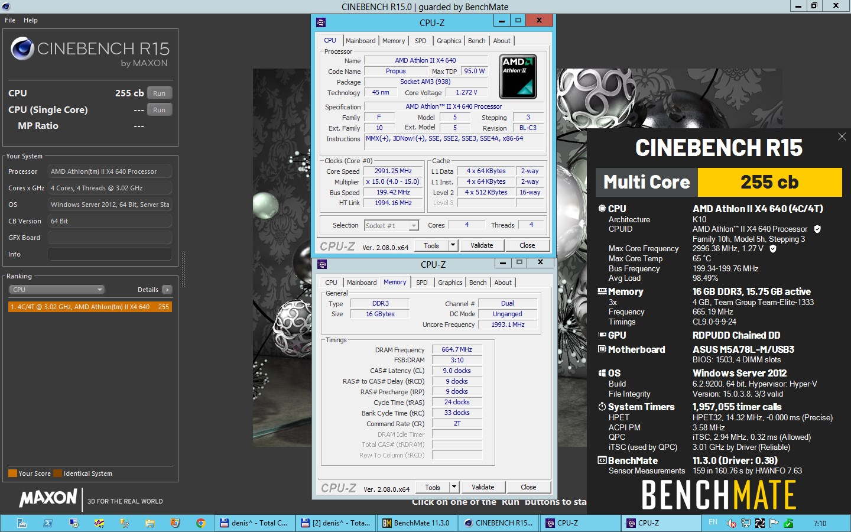Click the CPU-Z title icon of the CPU tab window
Viewport: 851px width, 532px height.
click(x=321, y=22)
